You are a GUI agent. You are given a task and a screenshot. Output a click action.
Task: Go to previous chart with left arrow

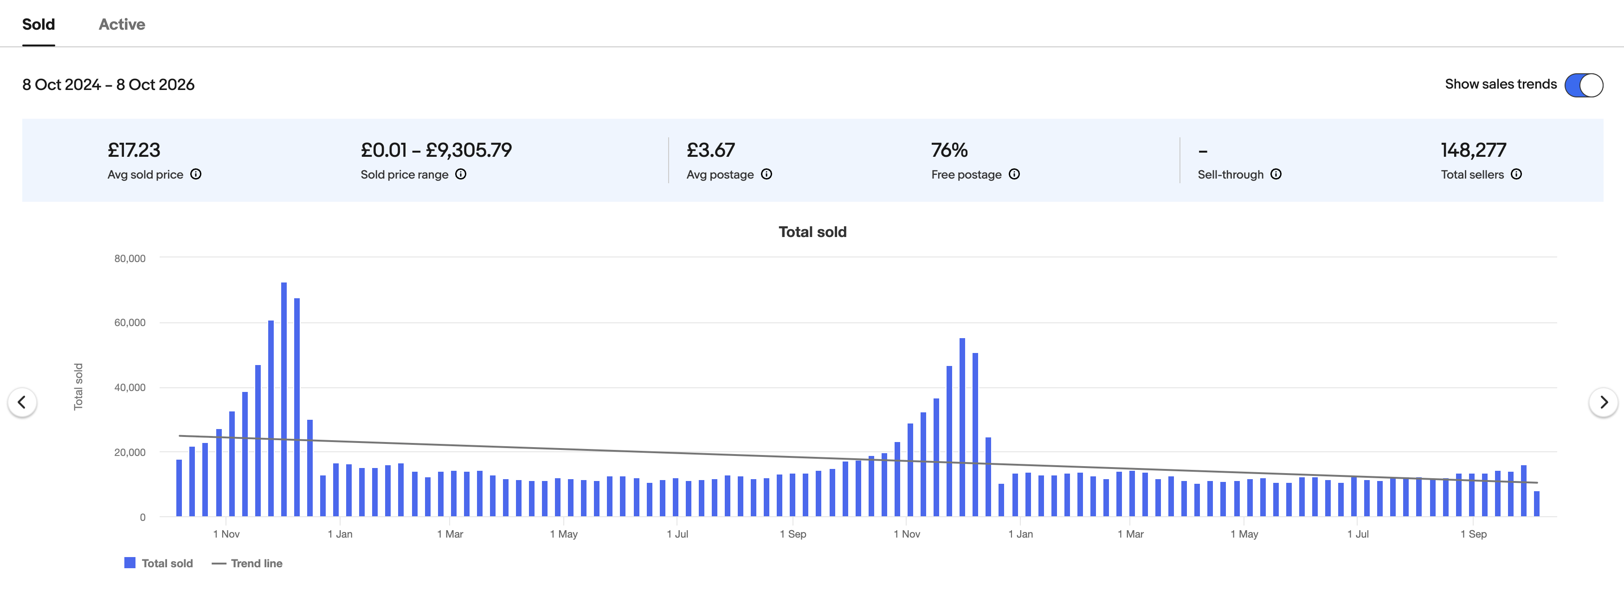(x=22, y=402)
